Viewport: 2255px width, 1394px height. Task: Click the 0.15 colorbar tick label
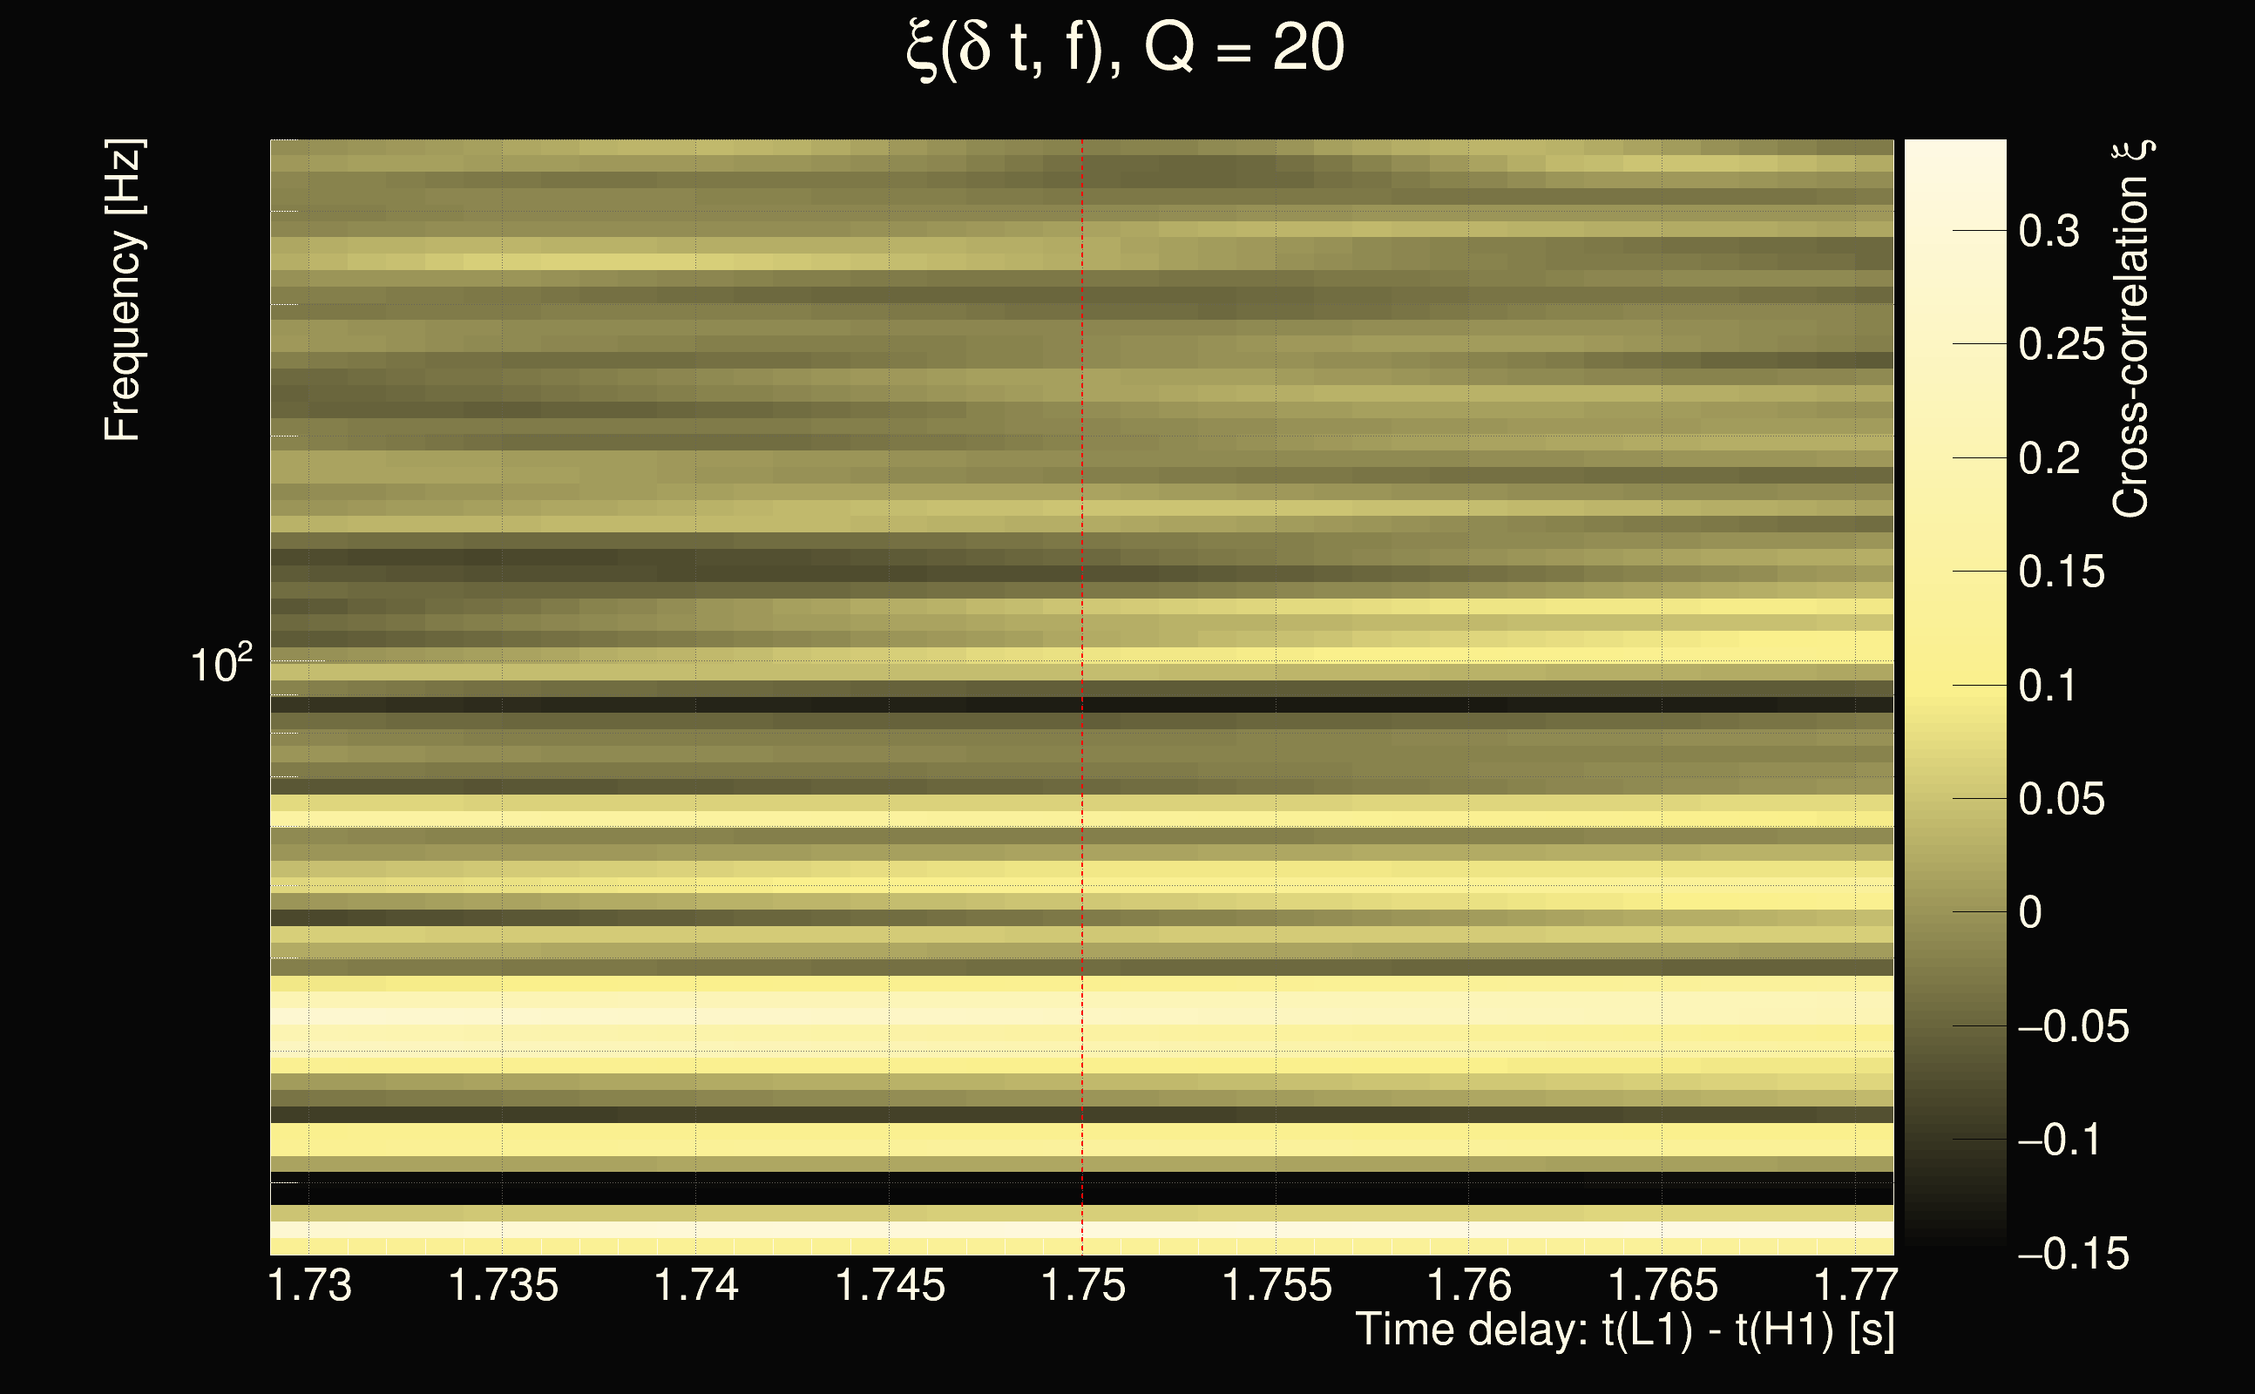coord(2062,572)
